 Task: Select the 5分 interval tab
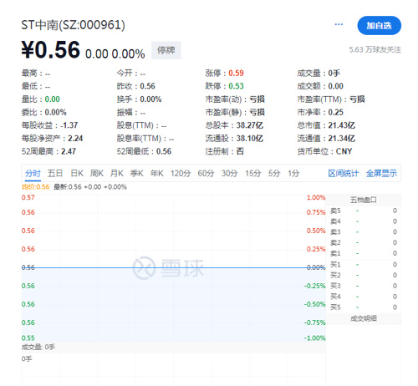tap(274, 174)
